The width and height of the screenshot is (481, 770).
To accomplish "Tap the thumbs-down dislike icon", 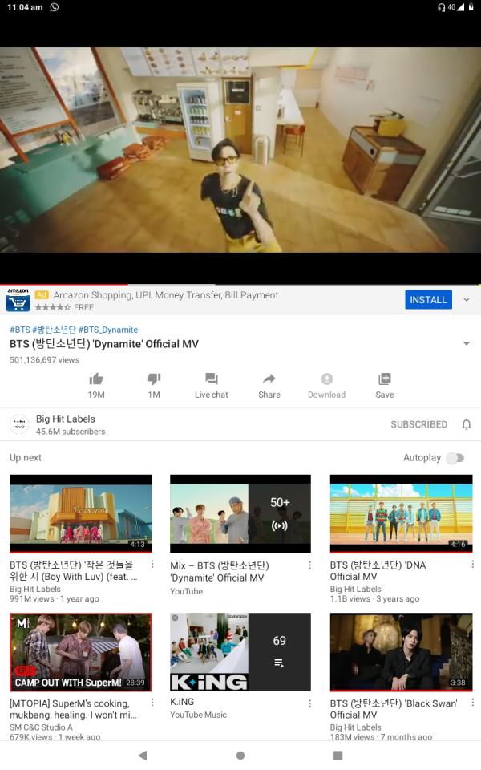I will coord(154,379).
